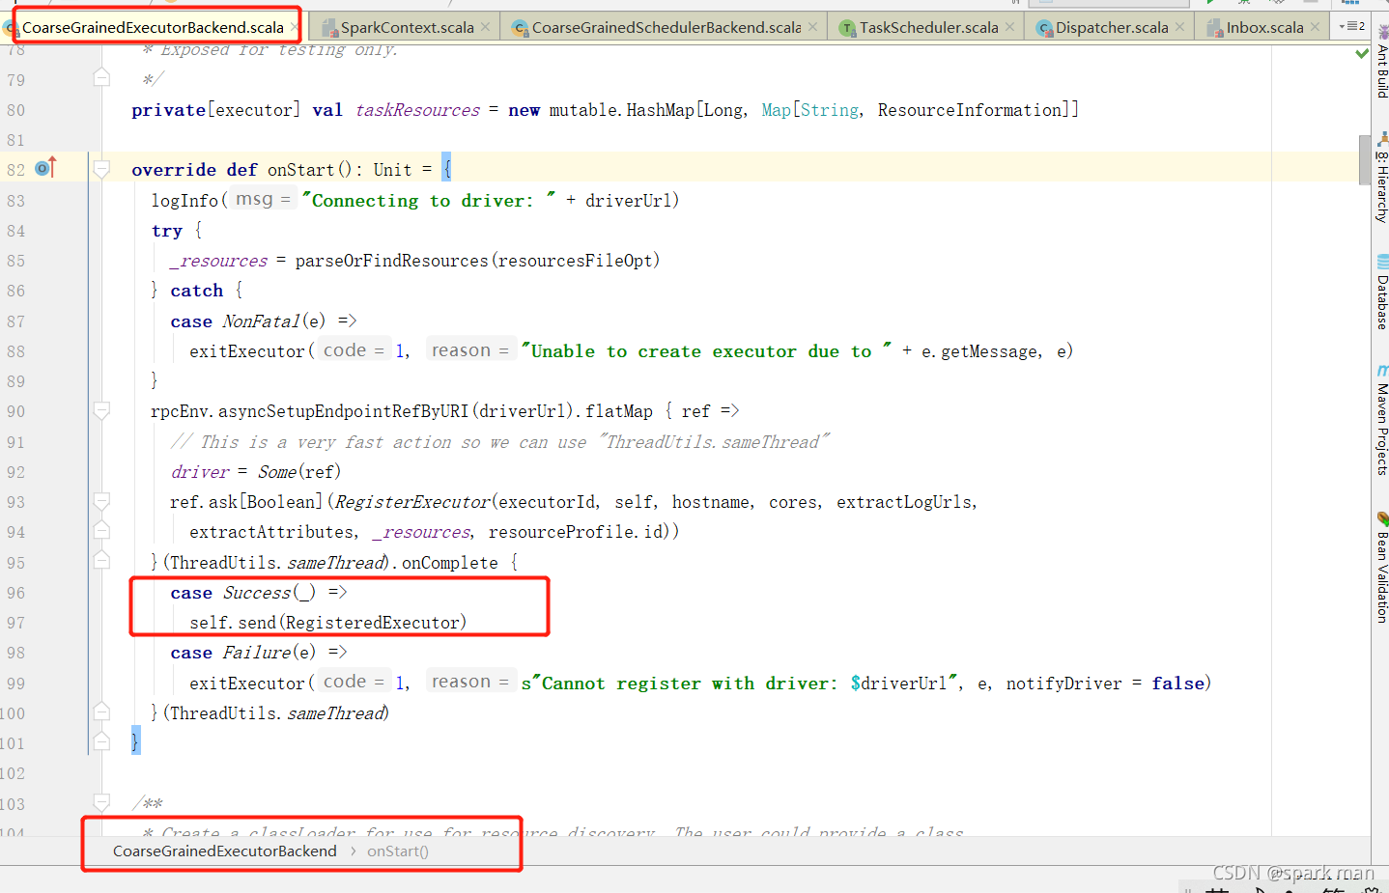Click asyncSetupEndpointRefByURI on line 90

[343, 411]
